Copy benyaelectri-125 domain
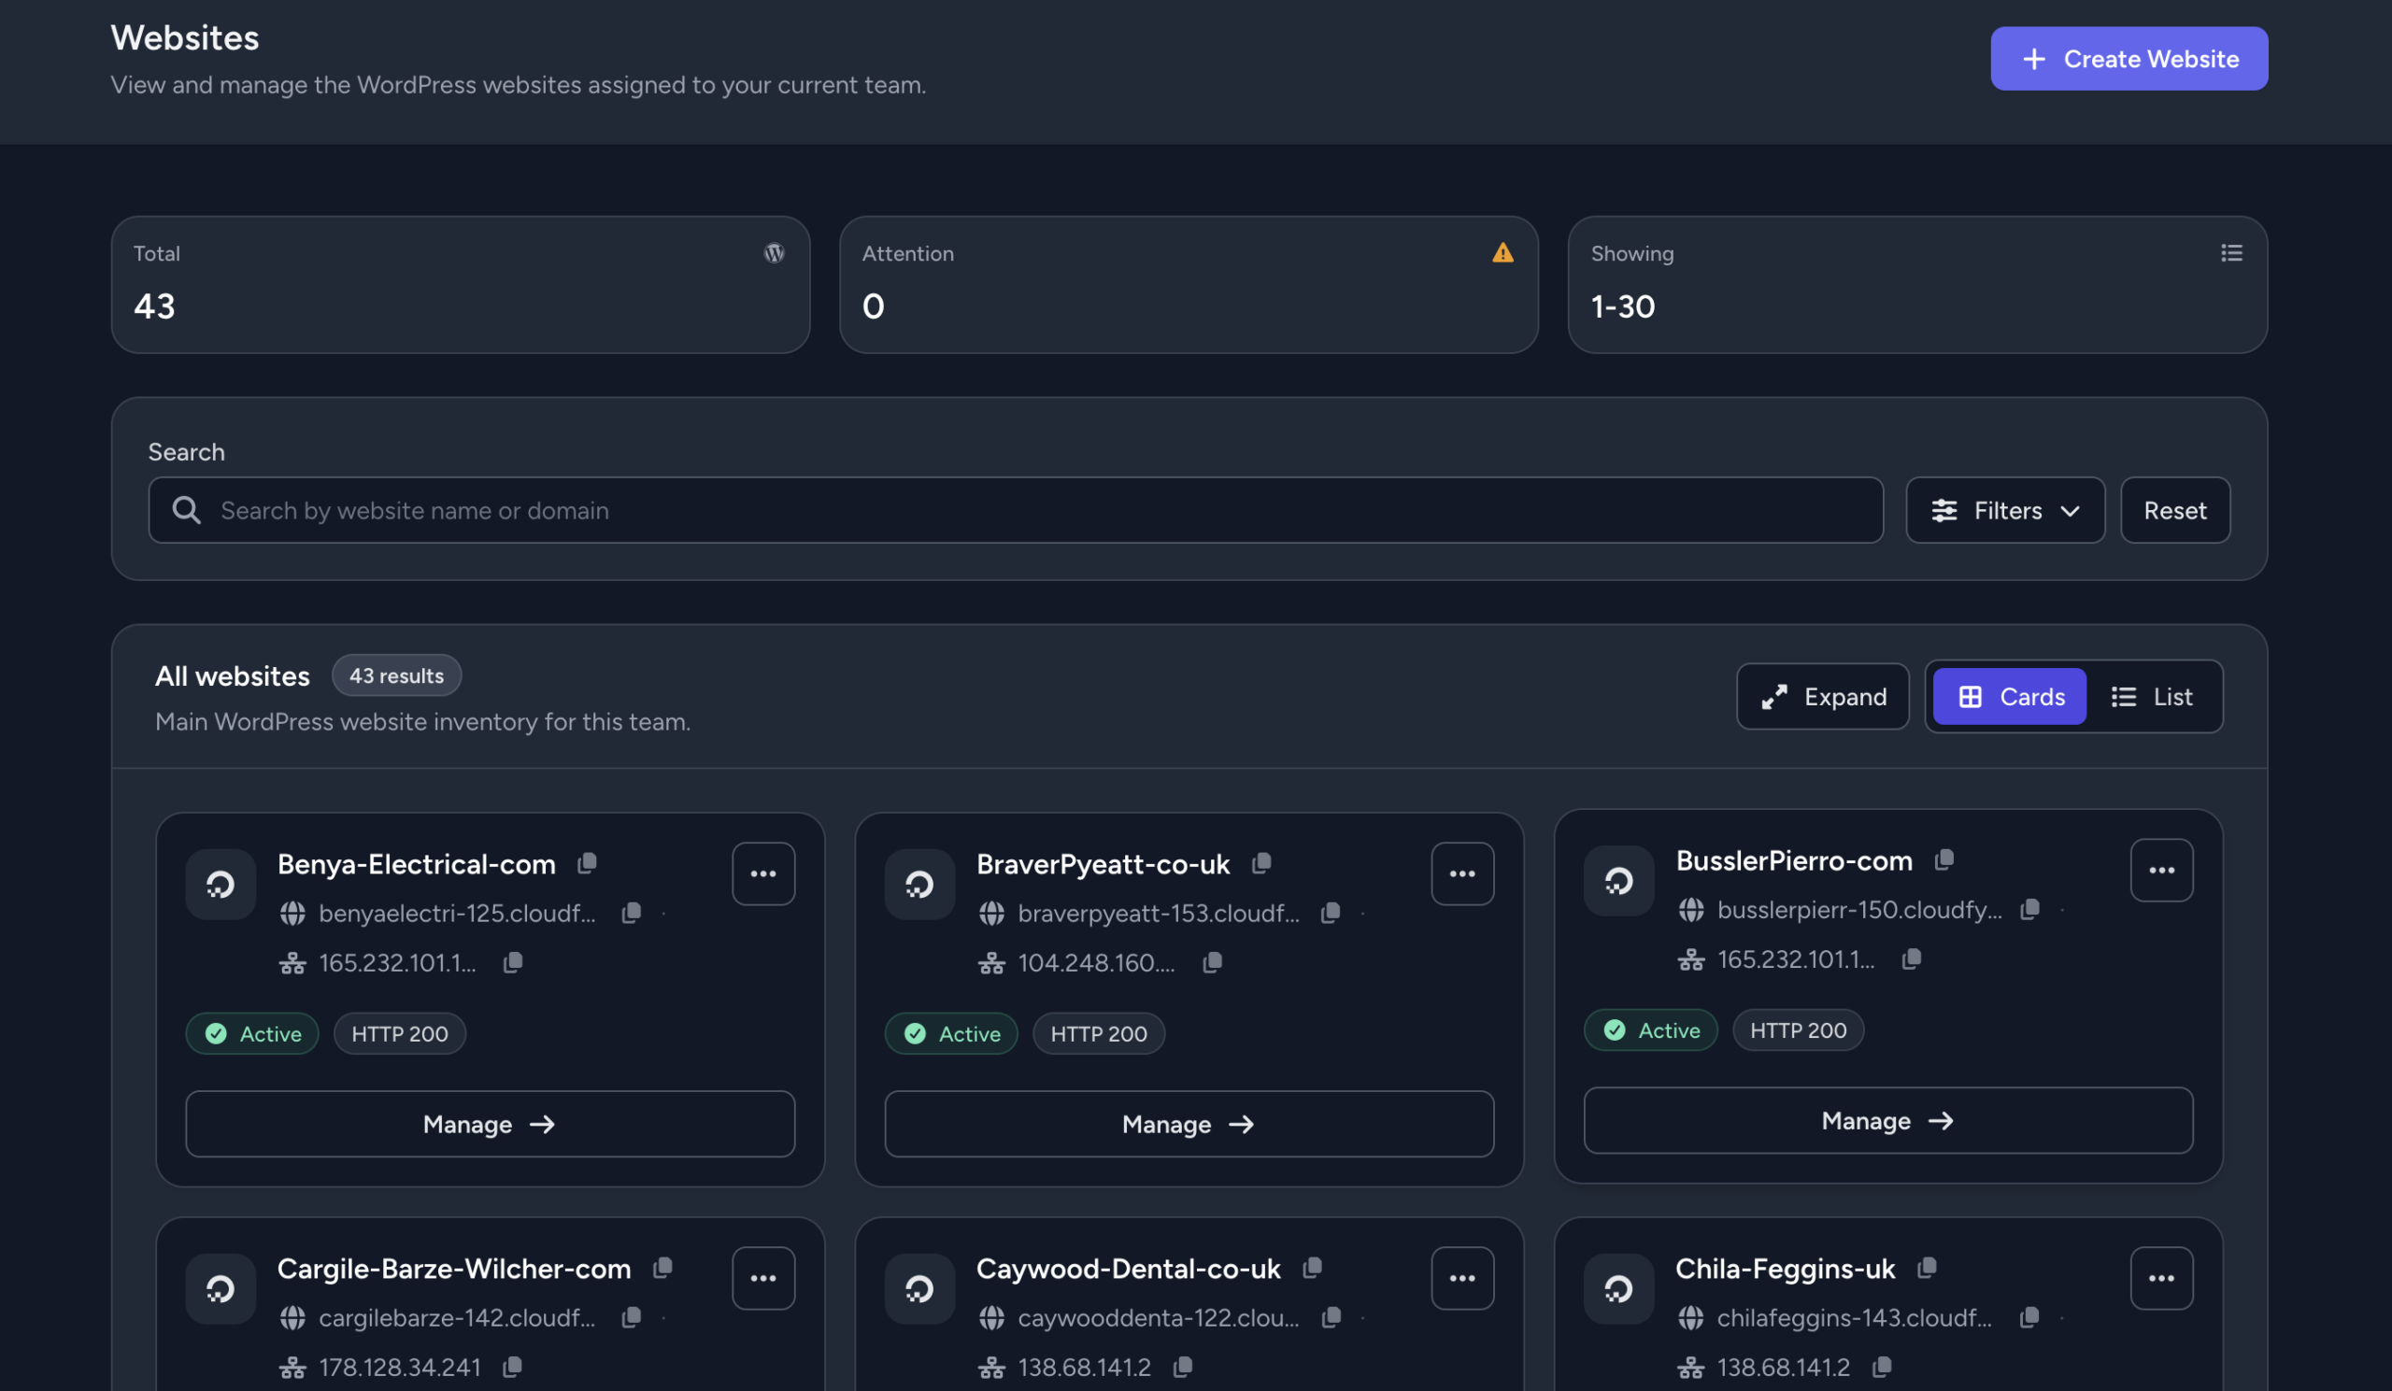2392x1391 pixels. point(632,912)
